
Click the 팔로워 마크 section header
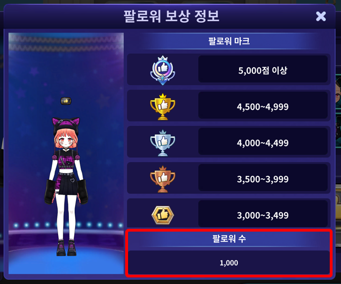229,41
